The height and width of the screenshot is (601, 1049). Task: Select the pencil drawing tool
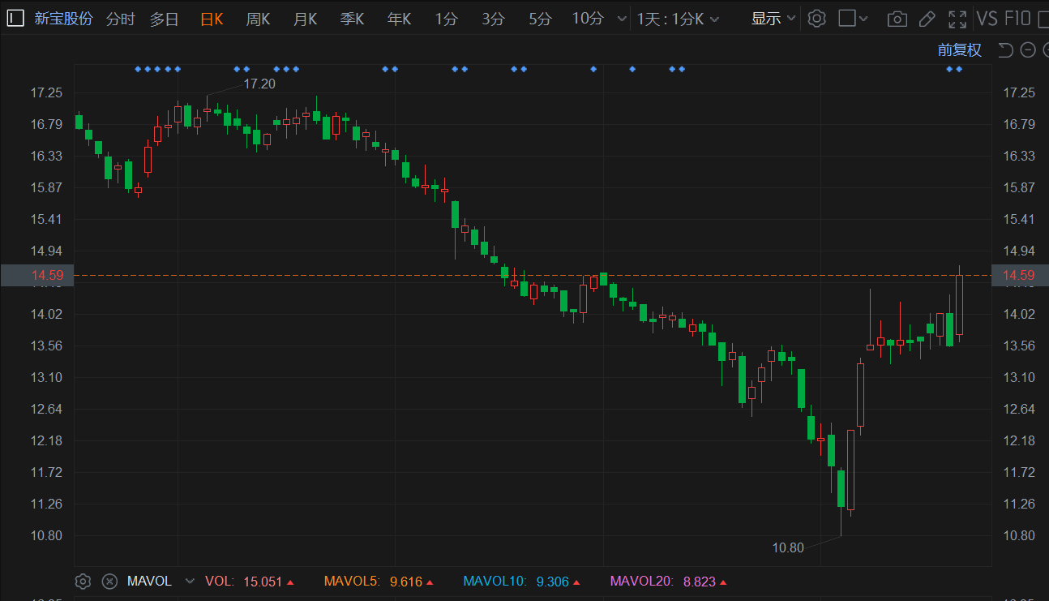pos(927,19)
